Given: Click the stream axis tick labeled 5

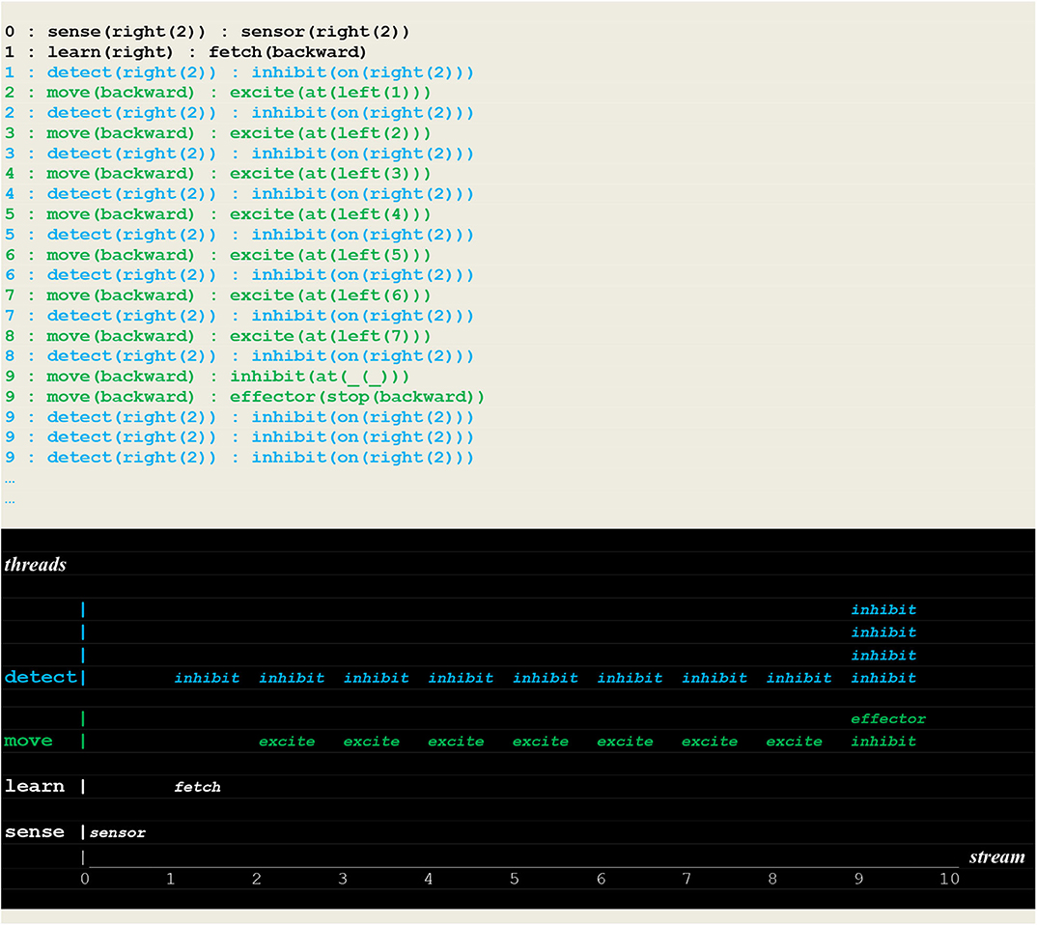Looking at the screenshot, I should pyautogui.click(x=515, y=880).
